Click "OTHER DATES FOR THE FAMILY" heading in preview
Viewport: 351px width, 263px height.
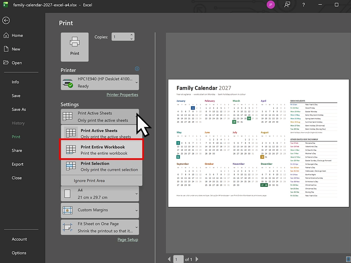pyautogui.click(x=304, y=139)
